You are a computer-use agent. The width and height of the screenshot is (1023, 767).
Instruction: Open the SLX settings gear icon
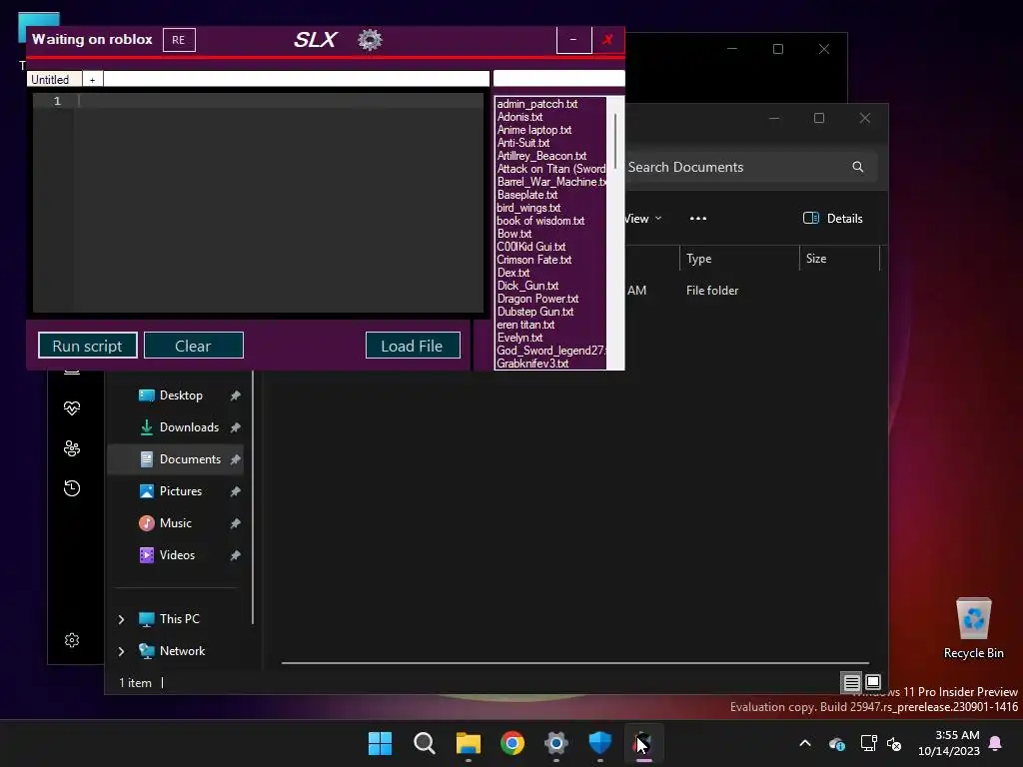point(370,40)
